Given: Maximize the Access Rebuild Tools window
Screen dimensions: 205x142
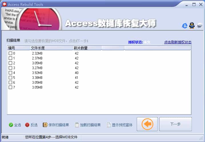Looking at the screenshot, I should tap(194, 5).
